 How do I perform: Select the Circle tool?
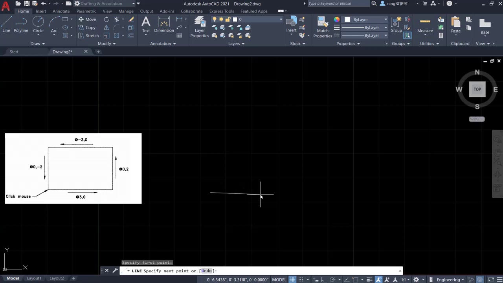[x=38, y=24]
